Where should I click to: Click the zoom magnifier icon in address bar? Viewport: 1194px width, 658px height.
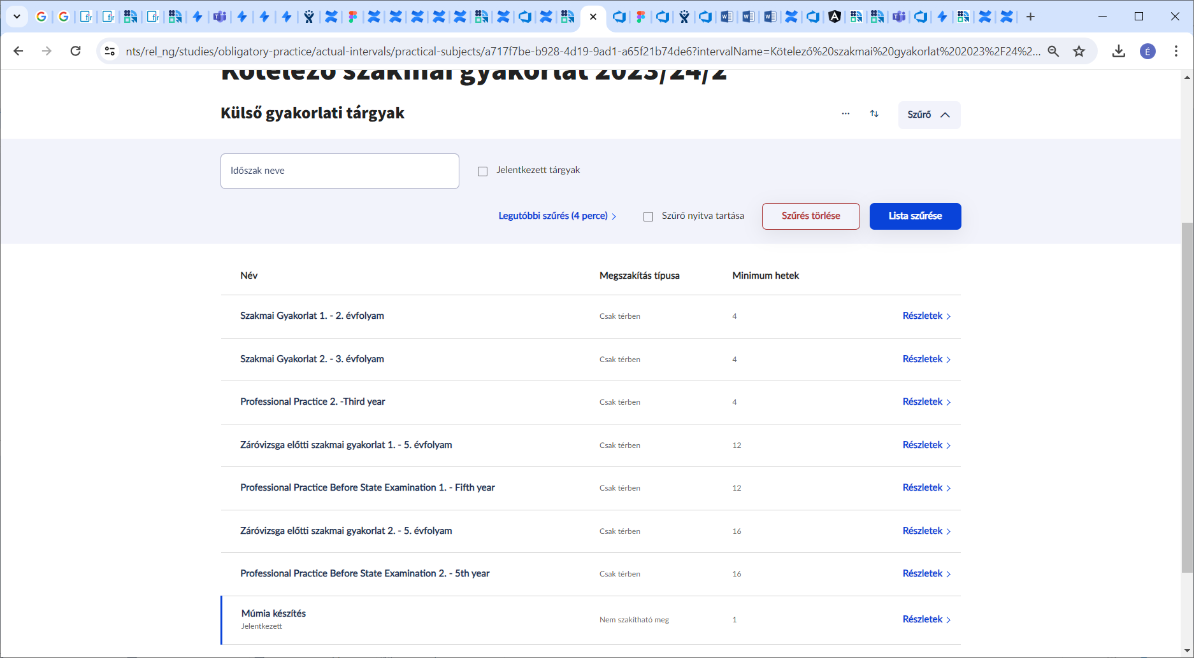(x=1053, y=51)
